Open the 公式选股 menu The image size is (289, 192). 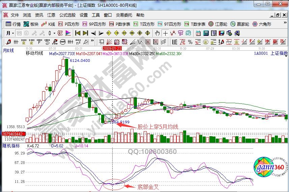[x=67, y=15]
